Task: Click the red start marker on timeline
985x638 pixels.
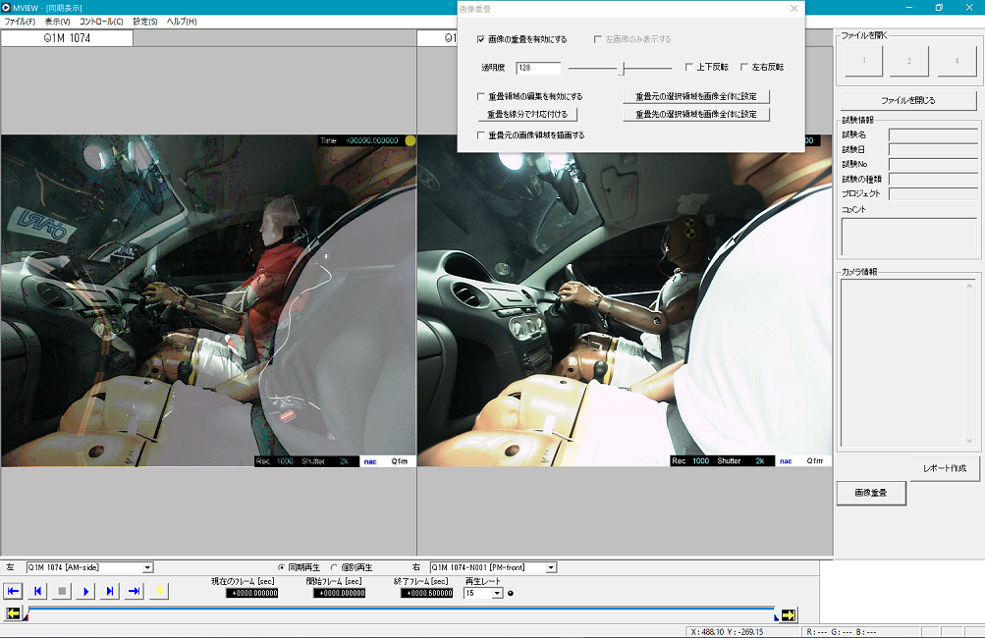Action: 26,618
